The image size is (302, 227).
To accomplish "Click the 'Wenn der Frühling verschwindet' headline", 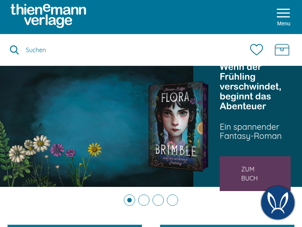I will [x=250, y=89].
